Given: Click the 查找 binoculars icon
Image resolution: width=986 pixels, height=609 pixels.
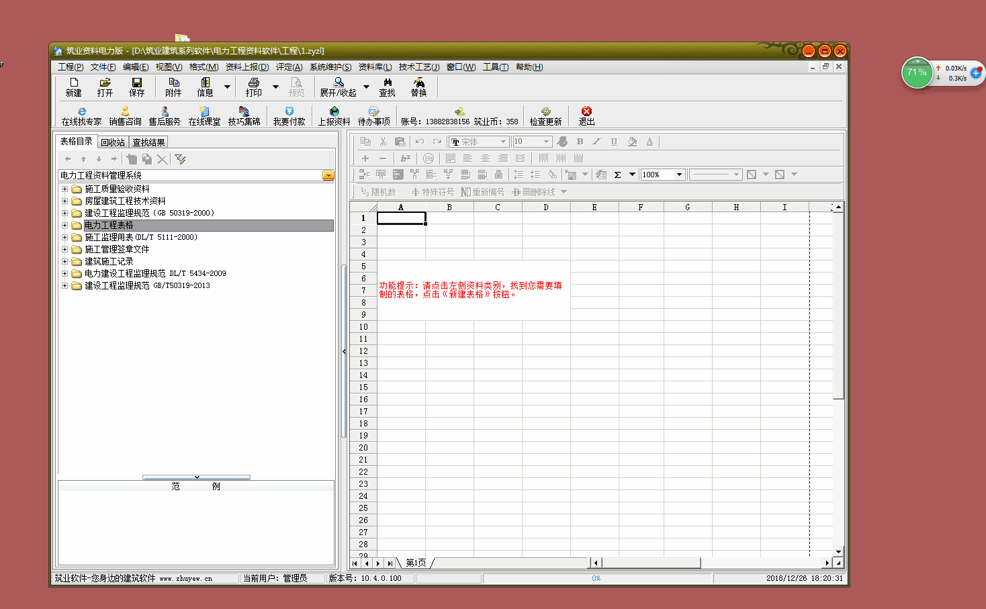Looking at the screenshot, I should point(388,87).
